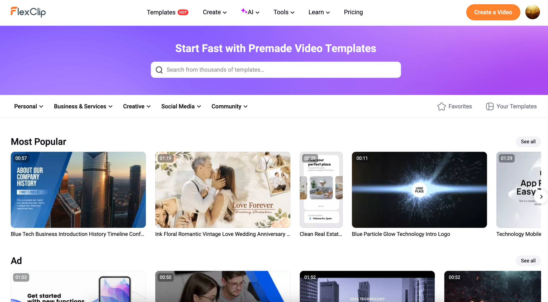Click the HOT badge beside Templates
Image resolution: width=548 pixels, height=302 pixels.
click(183, 12)
